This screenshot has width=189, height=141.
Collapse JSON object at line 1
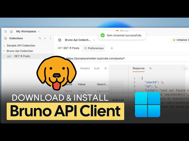tap(139, 78)
